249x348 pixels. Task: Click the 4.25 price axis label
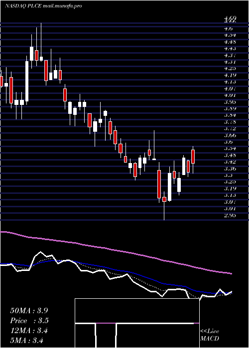(230, 69)
